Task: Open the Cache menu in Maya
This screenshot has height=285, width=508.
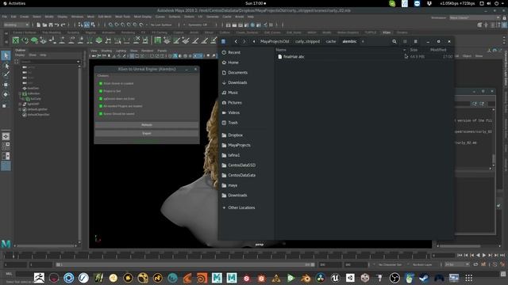Action: click(227, 17)
